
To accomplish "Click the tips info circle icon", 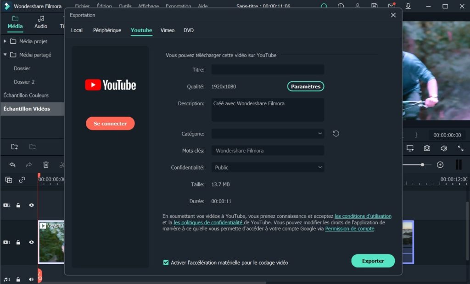I will [341, 6].
